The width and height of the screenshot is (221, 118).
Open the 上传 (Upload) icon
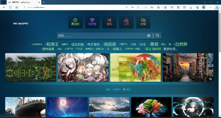126,22
